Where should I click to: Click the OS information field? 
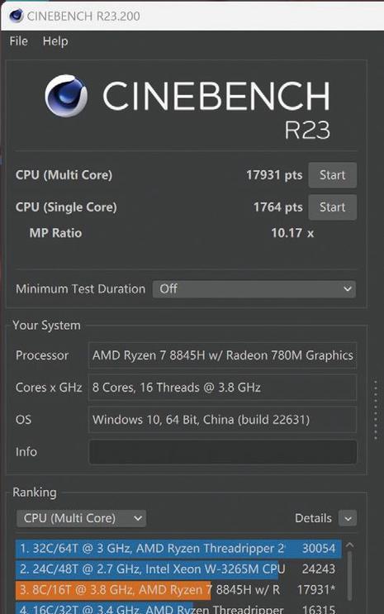[223, 419]
